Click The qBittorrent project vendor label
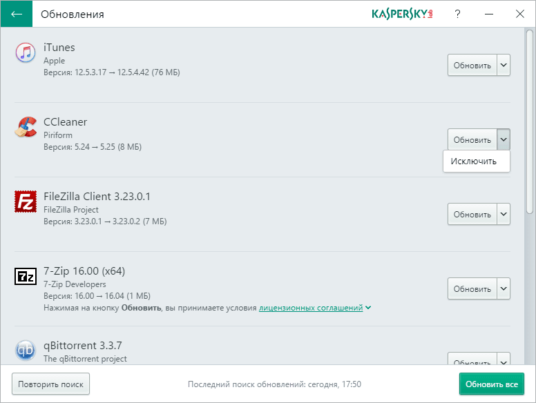Screen dimensions: 536x403 point(85,359)
